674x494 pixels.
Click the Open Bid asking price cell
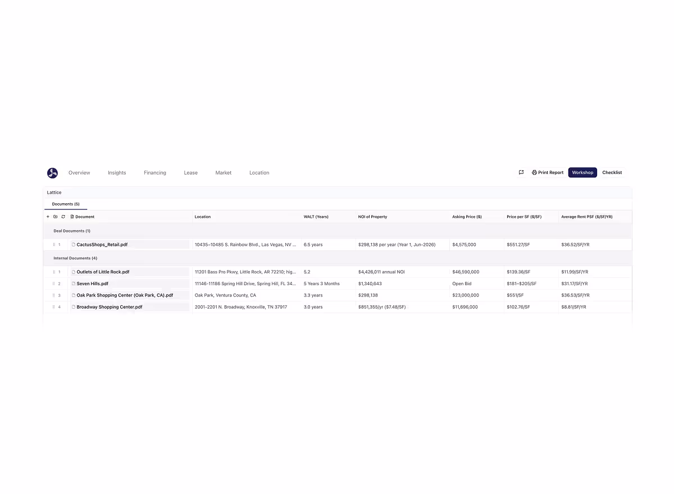pos(477,283)
